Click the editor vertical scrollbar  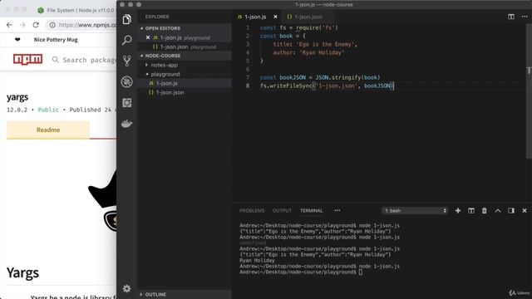pyautogui.click(x=529, y=91)
